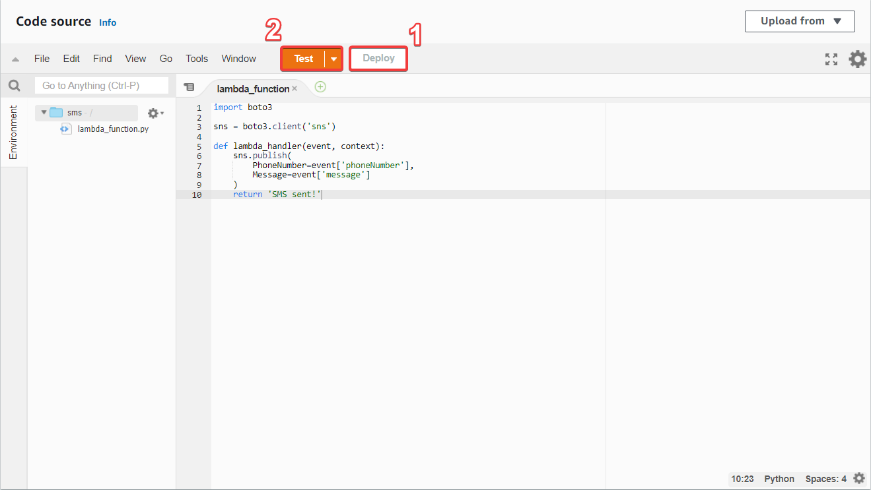Screen dimensions: 871x490
Task: Click the orange Test button
Action: [x=304, y=59]
